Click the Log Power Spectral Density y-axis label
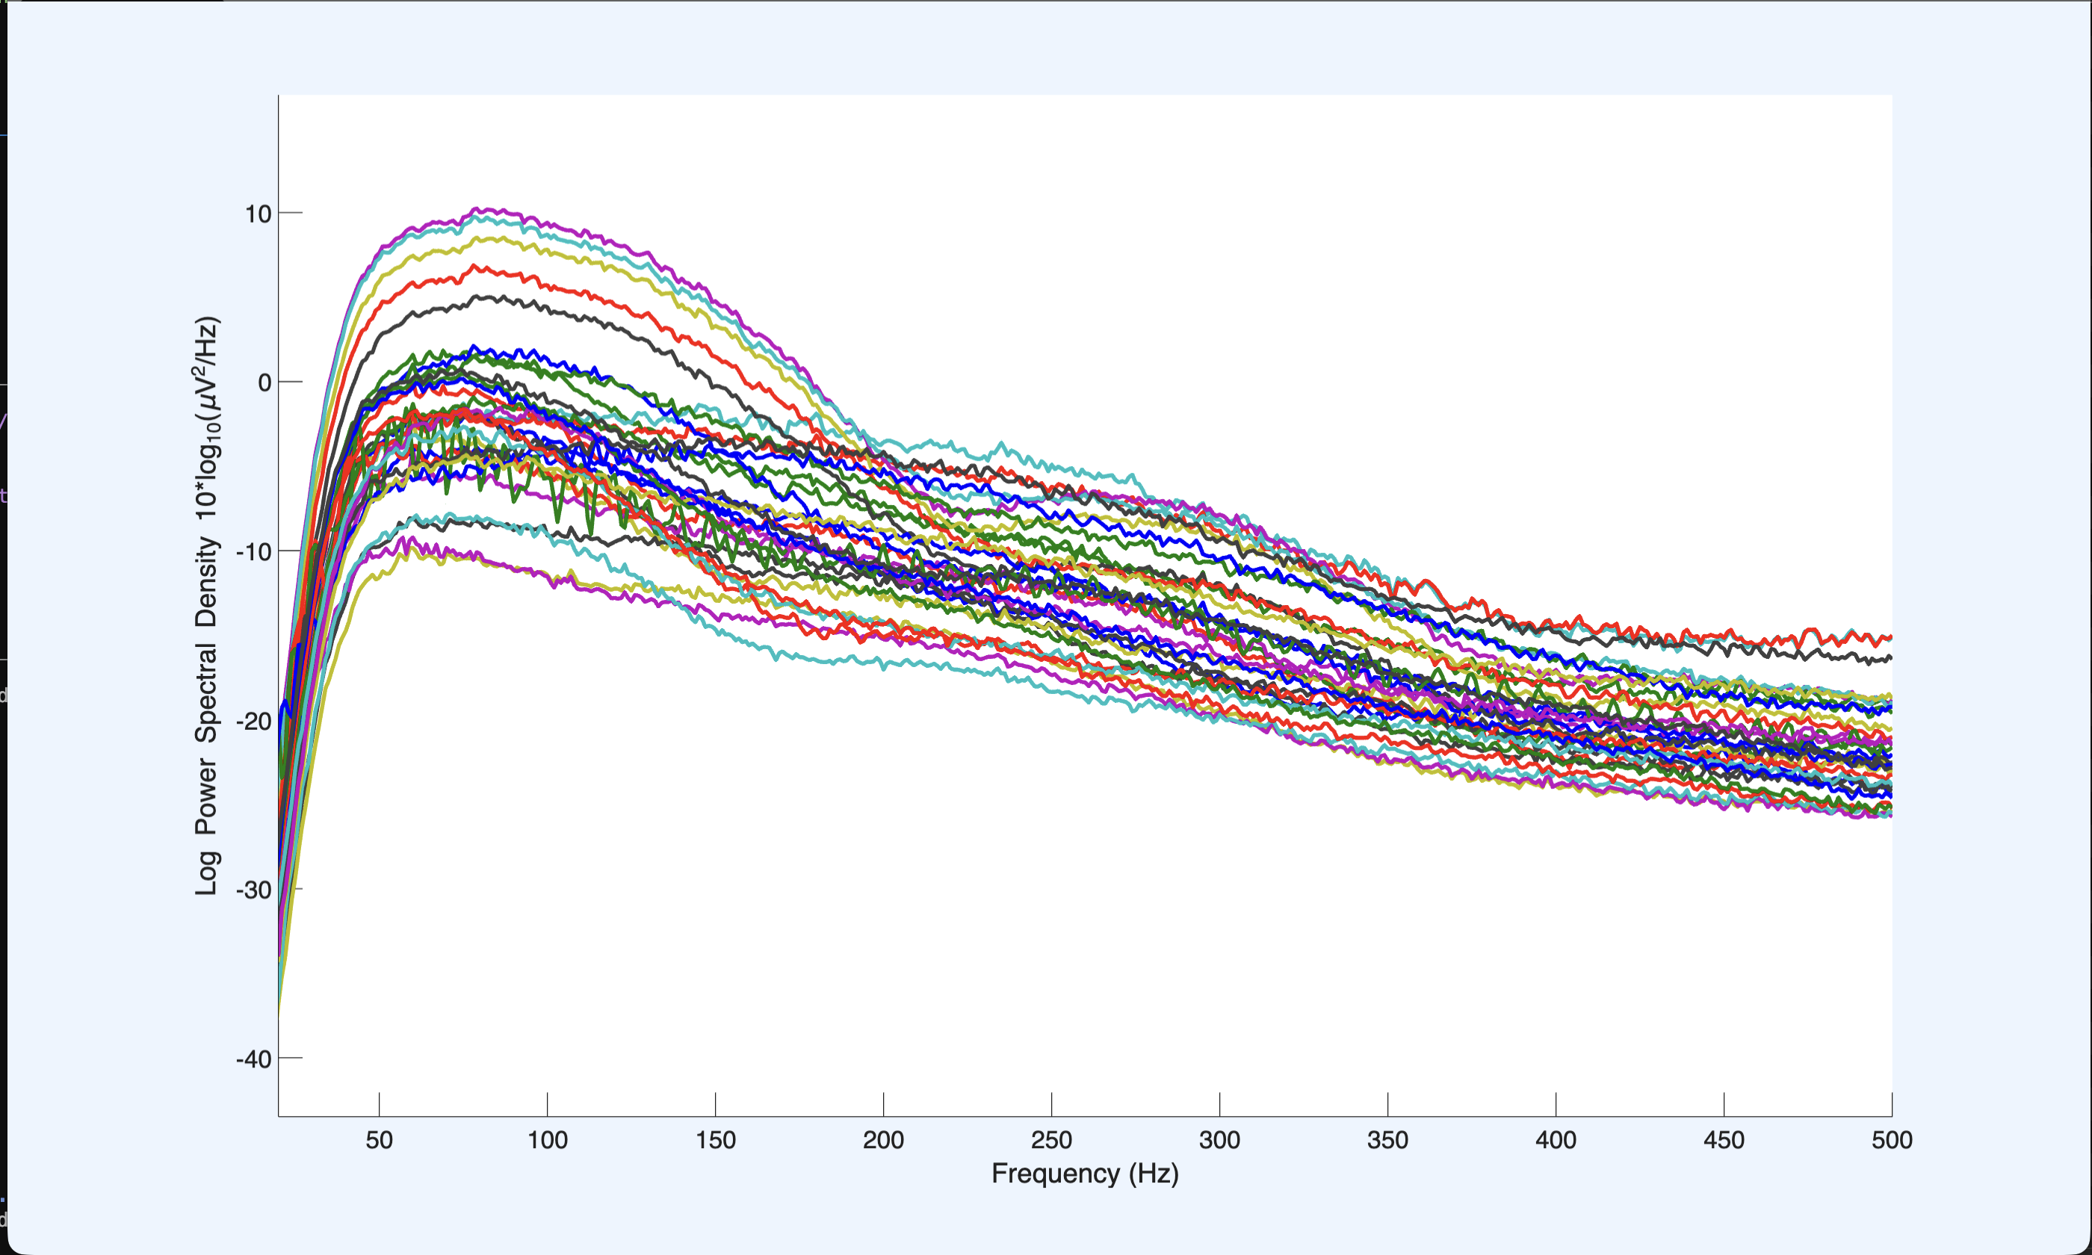This screenshot has width=2092, height=1255. point(207,606)
